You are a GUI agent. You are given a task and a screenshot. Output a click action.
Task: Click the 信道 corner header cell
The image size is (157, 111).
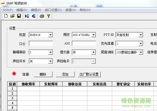pyautogui.click(x=12, y=84)
